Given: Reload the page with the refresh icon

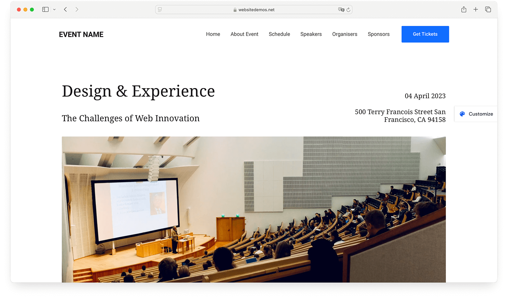Looking at the screenshot, I should (348, 10).
